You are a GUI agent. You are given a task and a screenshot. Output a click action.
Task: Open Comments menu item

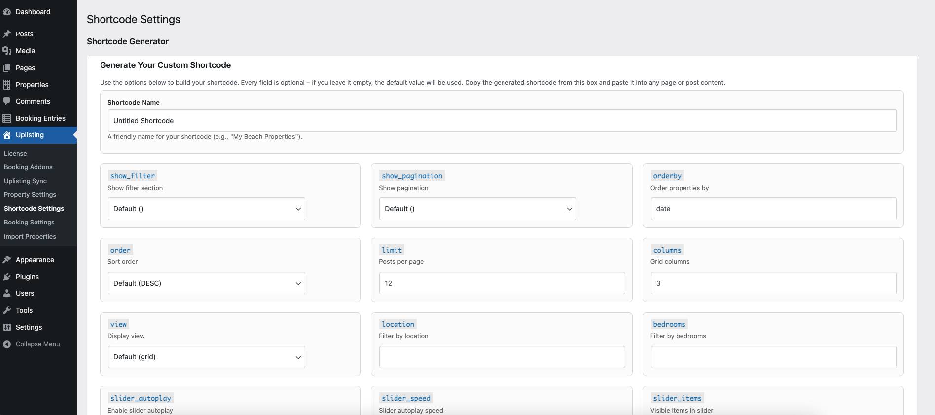[x=38, y=101]
